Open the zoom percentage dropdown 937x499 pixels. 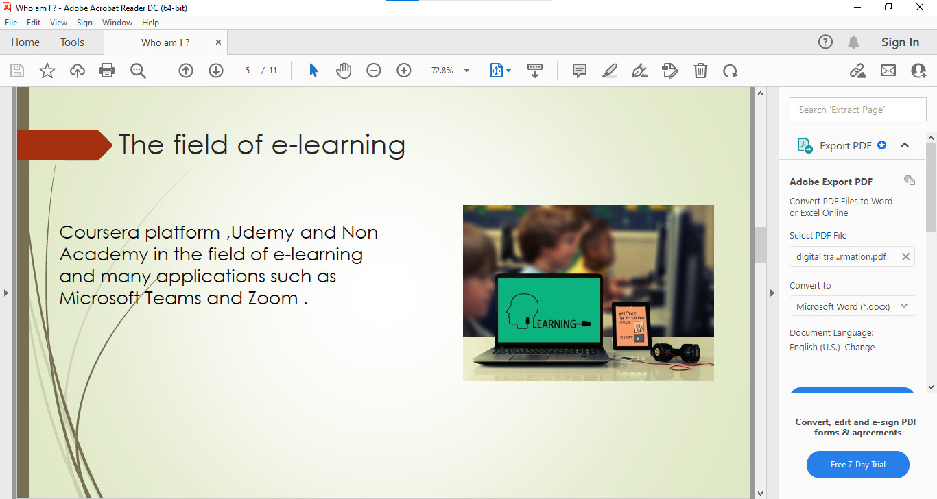pyautogui.click(x=466, y=70)
